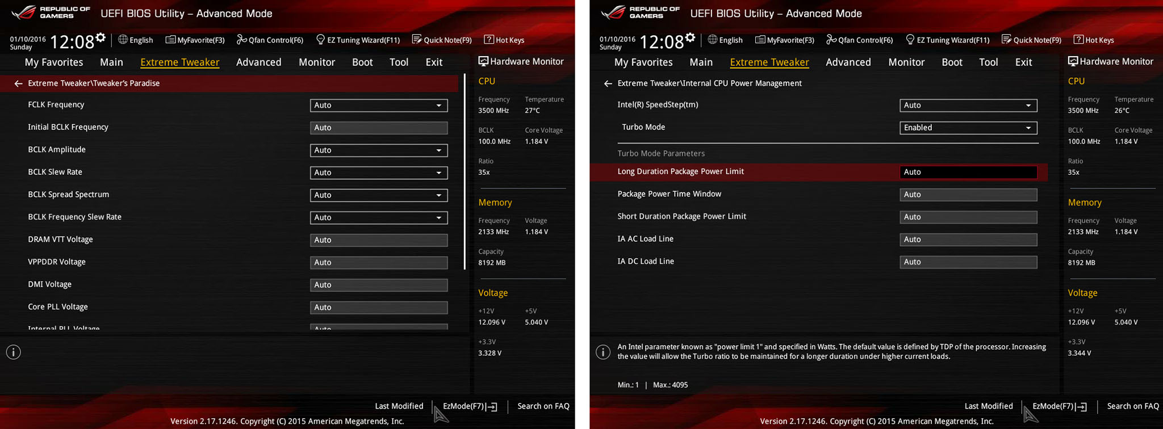This screenshot has width=1163, height=429.
Task: Launch EZ Tuning Wizard(F11) in the right screen
Action: click(947, 40)
